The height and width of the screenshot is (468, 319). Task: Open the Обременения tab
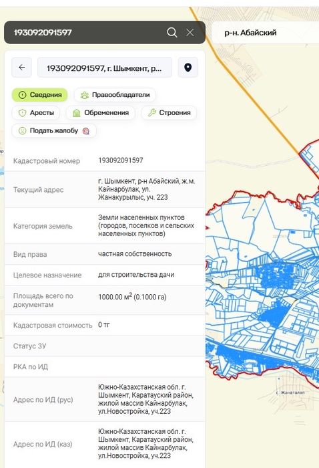point(100,113)
